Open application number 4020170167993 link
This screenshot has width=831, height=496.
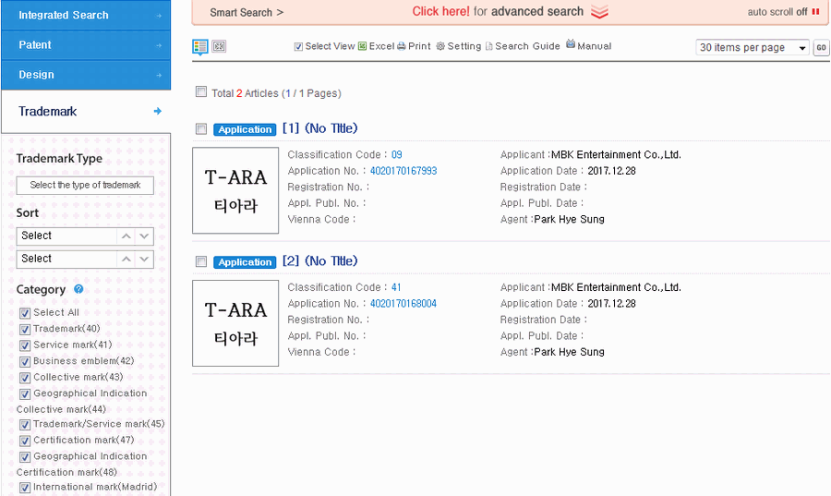403,171
